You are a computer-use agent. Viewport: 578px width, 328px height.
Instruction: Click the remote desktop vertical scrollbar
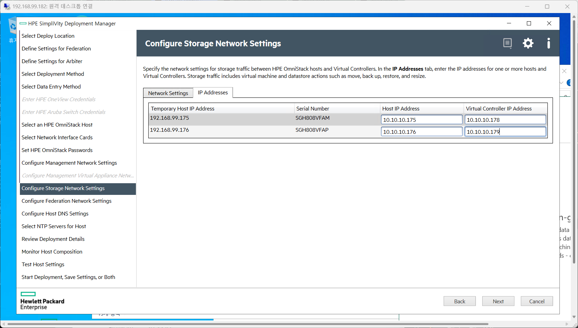pyautogui.click(x=574, y=142)
